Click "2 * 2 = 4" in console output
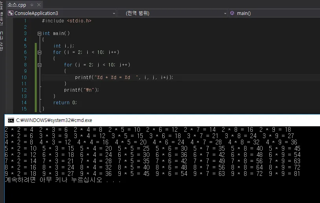The image size is (320, 203). click(x=19, y=130)
